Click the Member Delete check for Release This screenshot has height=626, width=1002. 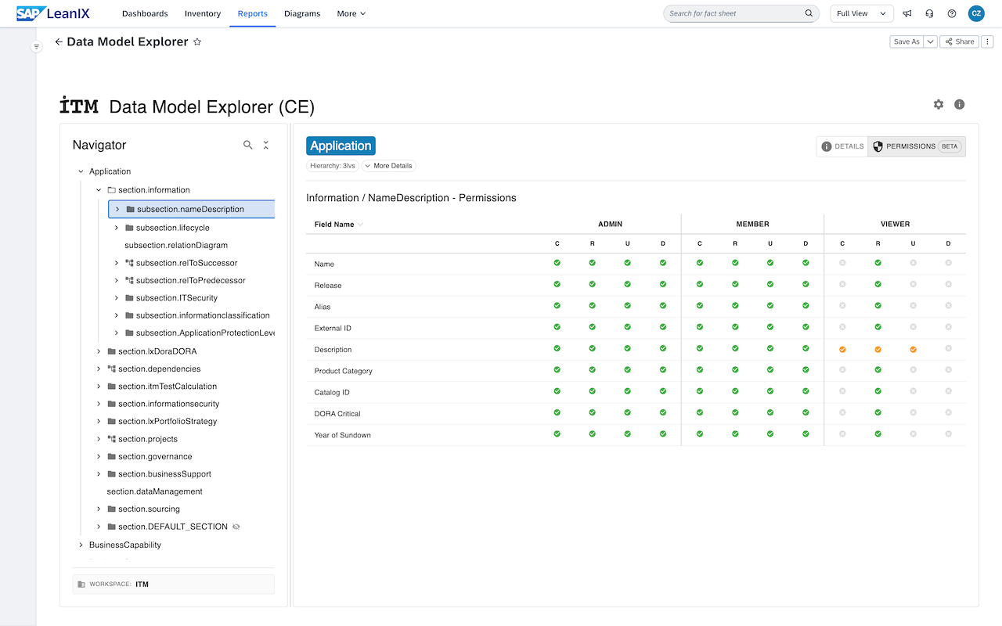pyautogui.click(x=806, y=284)
